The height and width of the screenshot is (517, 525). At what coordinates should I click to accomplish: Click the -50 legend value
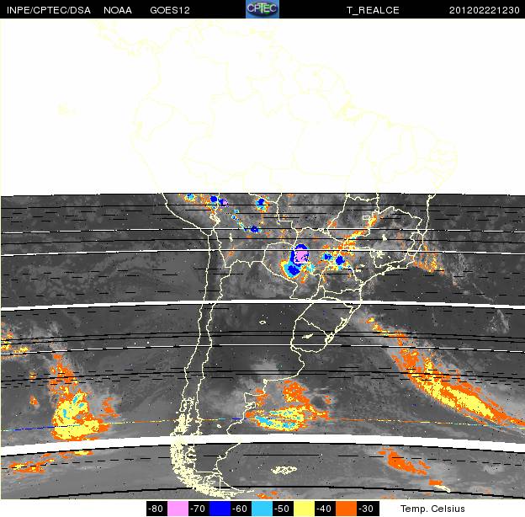click(282, 509)
